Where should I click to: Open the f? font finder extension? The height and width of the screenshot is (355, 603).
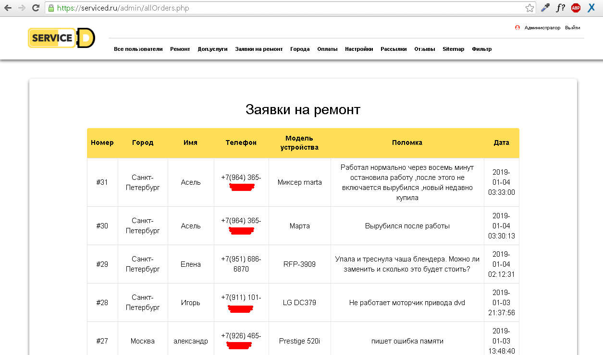(x=560, y=8)
